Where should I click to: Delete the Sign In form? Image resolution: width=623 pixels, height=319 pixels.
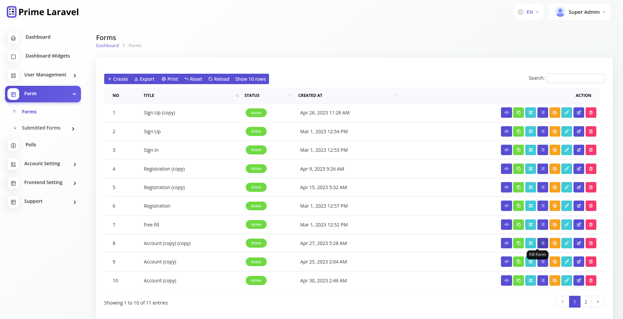coord(591,150)
